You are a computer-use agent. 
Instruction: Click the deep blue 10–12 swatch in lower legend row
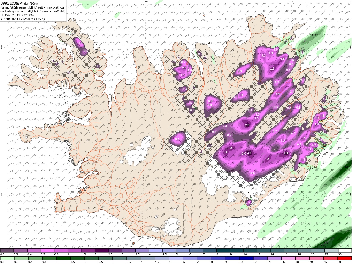pos(246,258)
